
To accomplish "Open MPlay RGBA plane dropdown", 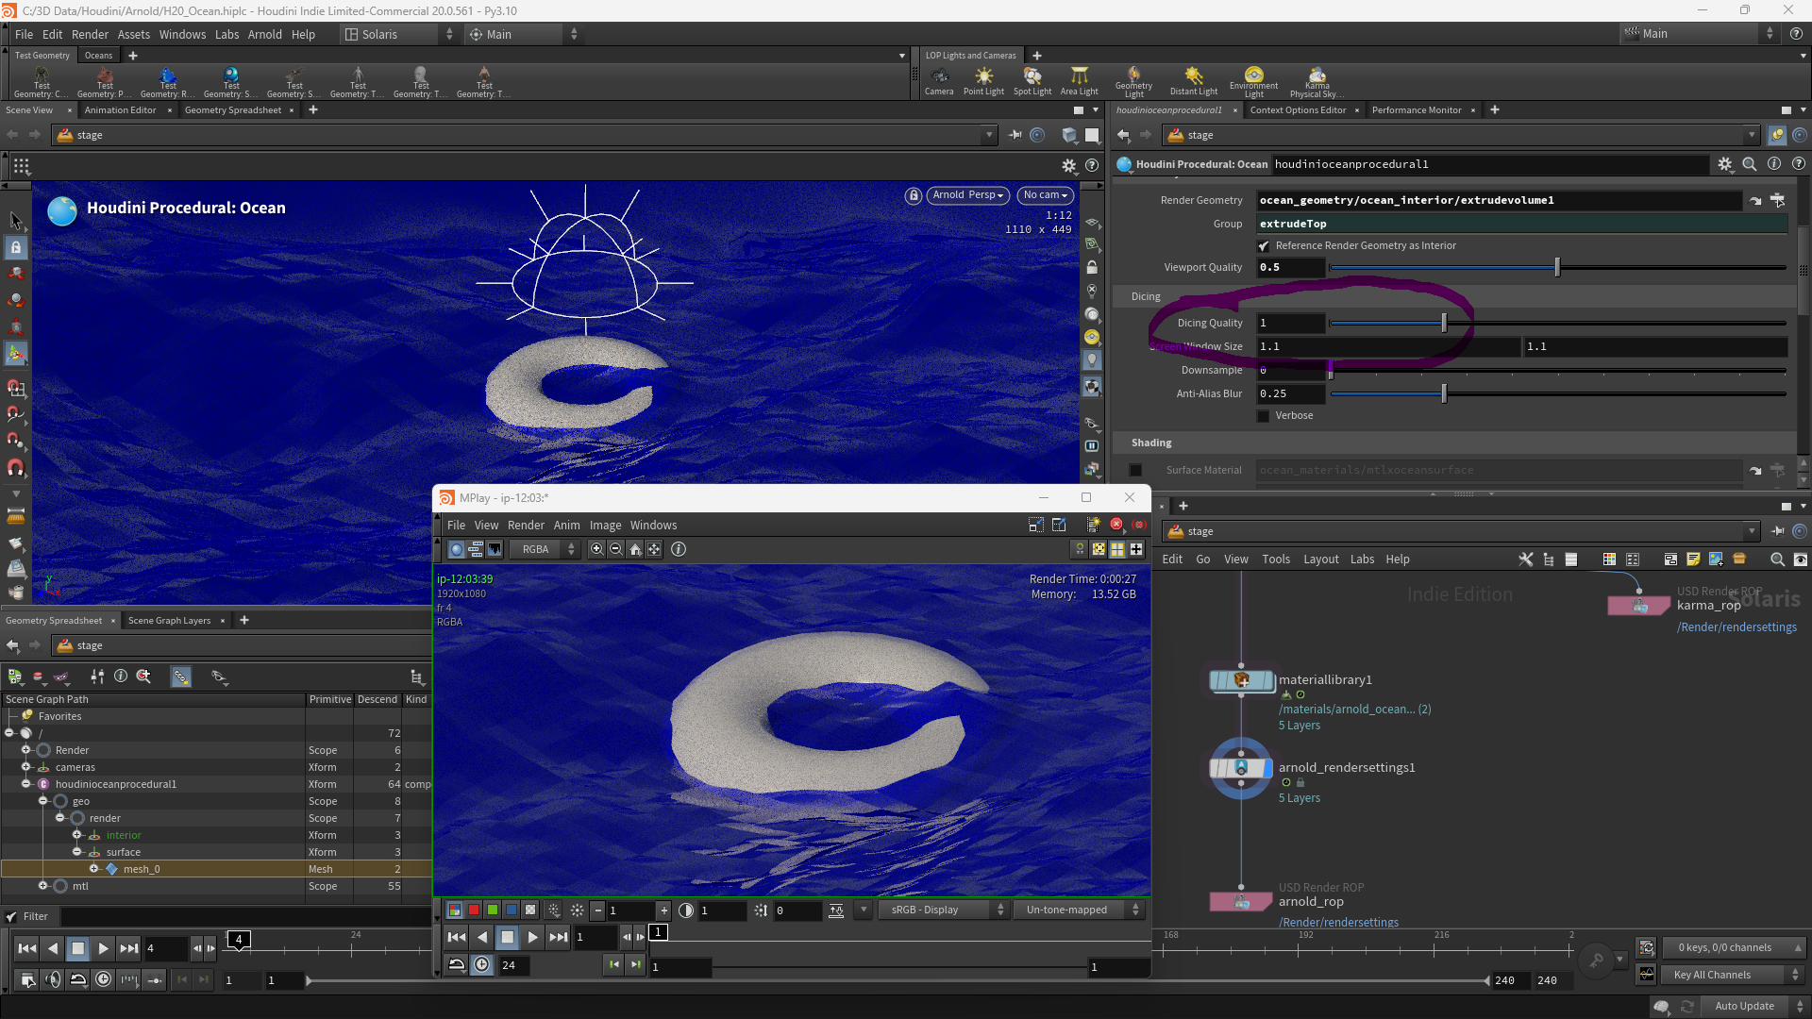I will [x=545, y=549].
